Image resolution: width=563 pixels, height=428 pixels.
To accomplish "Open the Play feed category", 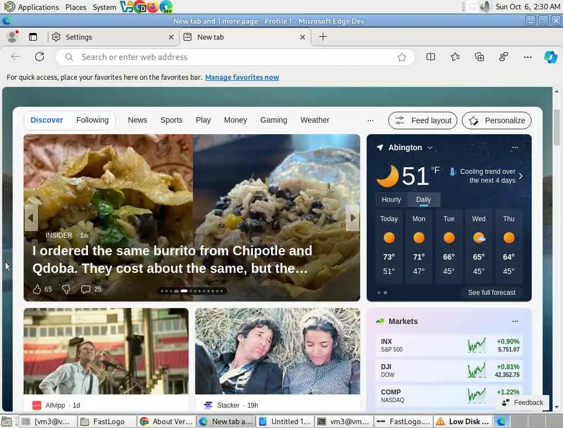I will (x=203, y=120).
